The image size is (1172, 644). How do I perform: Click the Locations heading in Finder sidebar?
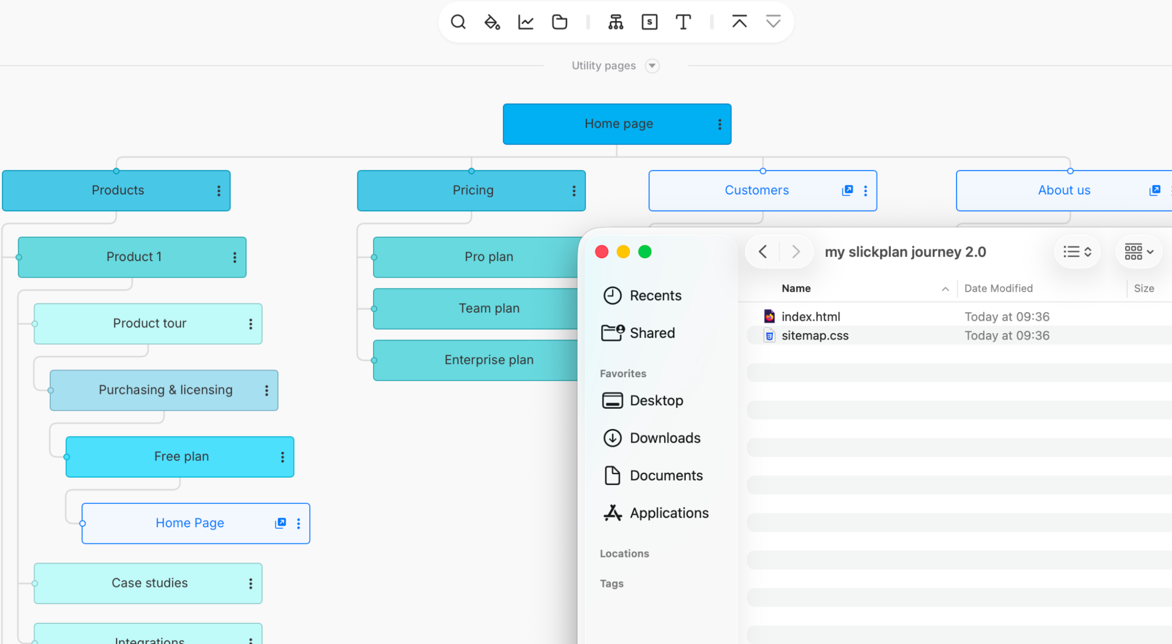pos(624,554)
